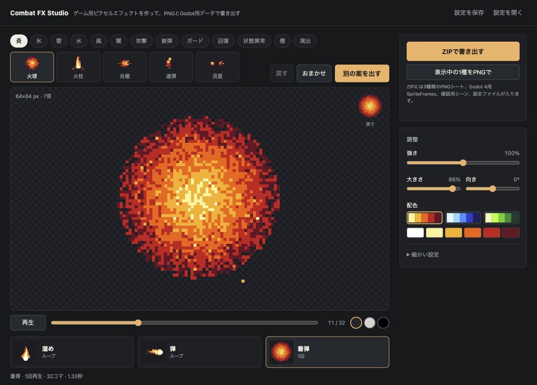Click the dark maroon color swatch

511,232
